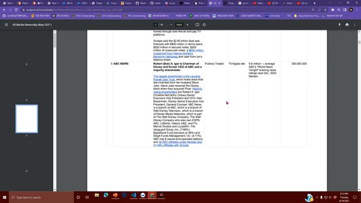Click the page number input field

pyautogui.click(x=156, y=25)
